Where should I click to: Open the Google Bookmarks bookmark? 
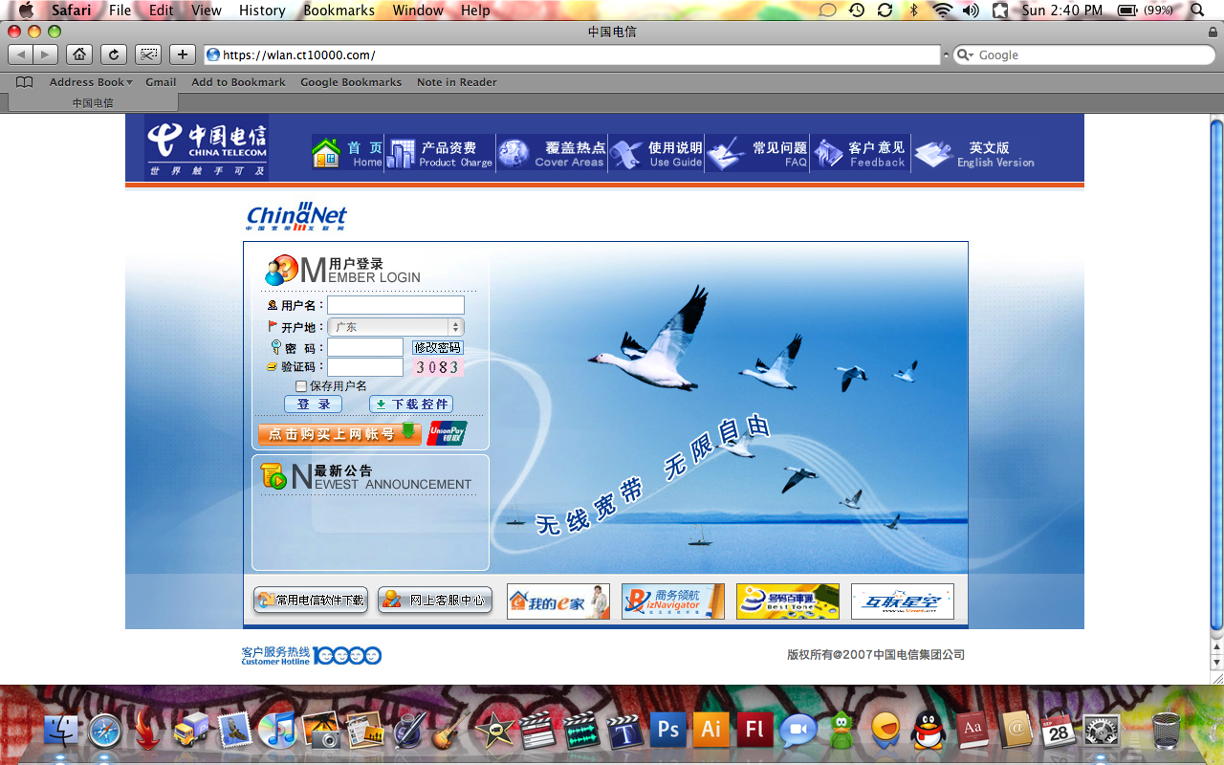[x=351, y=82]
